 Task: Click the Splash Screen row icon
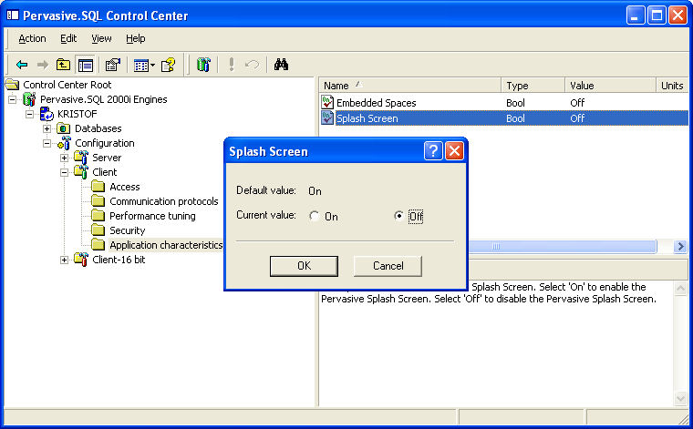[x=327, y=117]
